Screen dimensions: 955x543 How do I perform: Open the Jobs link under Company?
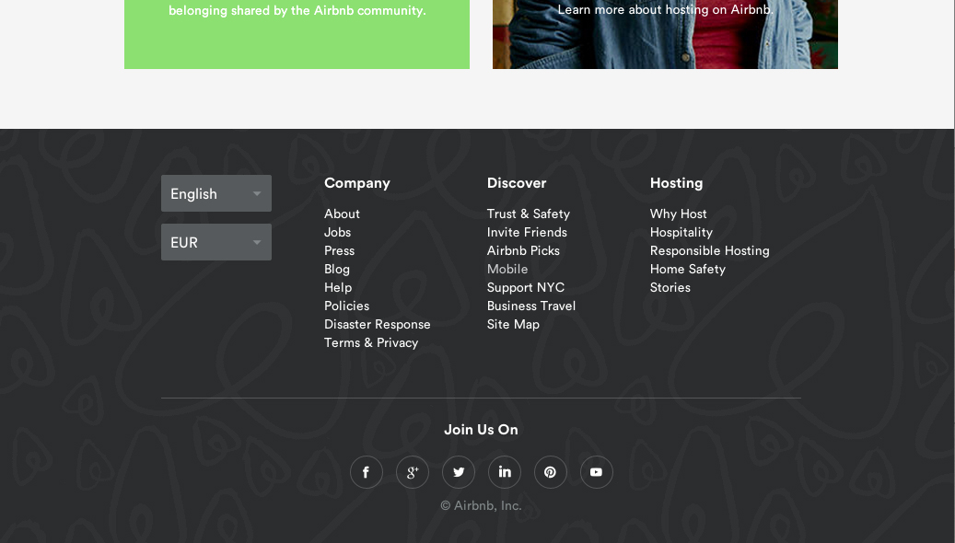pos(337,233)
